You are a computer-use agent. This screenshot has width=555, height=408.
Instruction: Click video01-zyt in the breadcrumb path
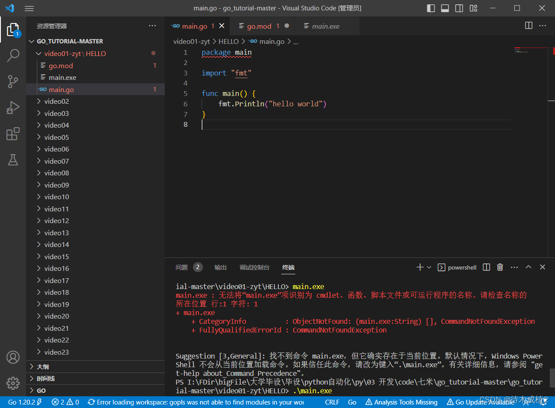(x=192, y=41)
